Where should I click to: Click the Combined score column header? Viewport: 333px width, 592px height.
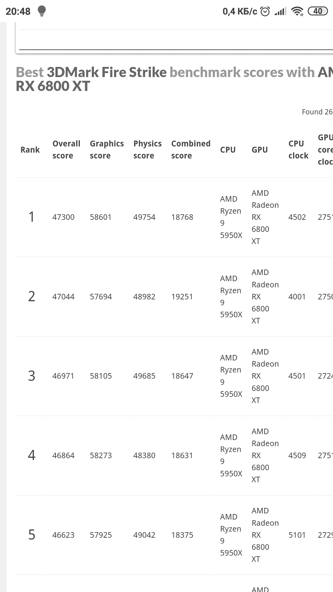[x=191, y=150]
